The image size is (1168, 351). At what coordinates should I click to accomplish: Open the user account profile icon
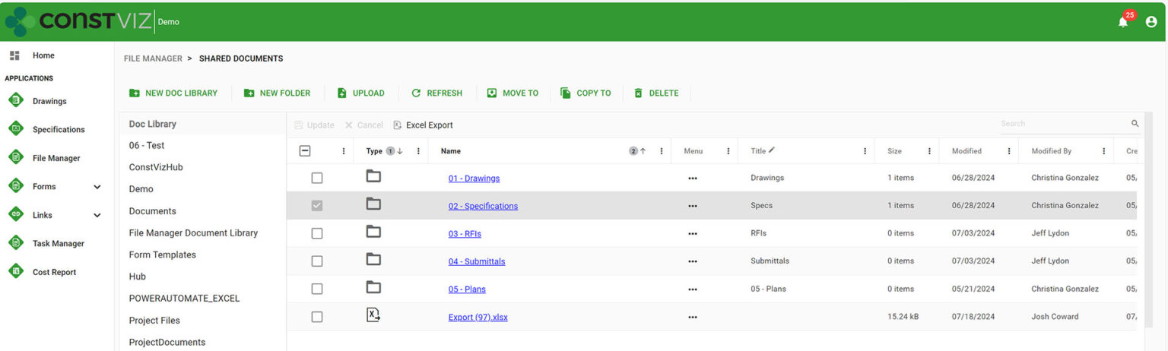1151,22
